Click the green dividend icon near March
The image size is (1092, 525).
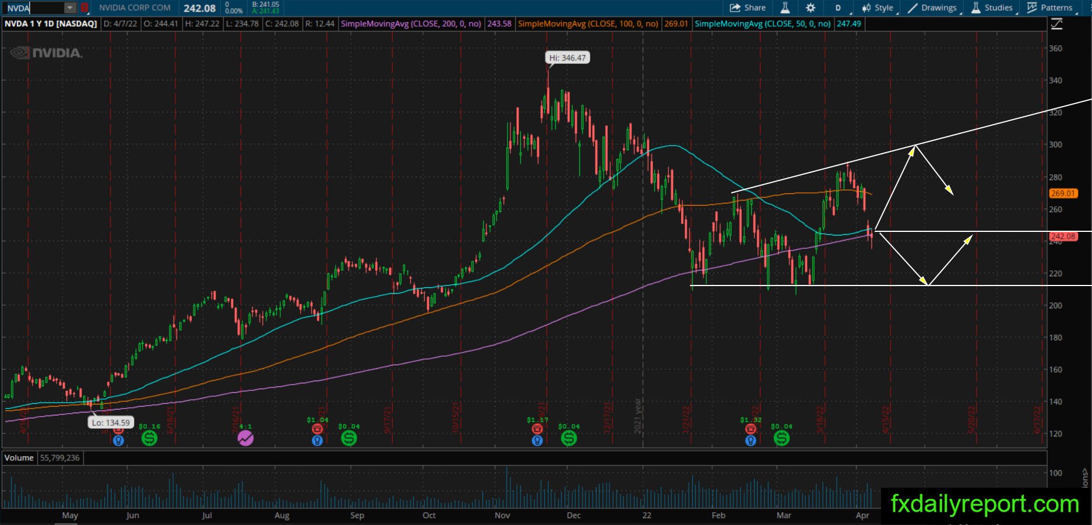pos(781,438)
